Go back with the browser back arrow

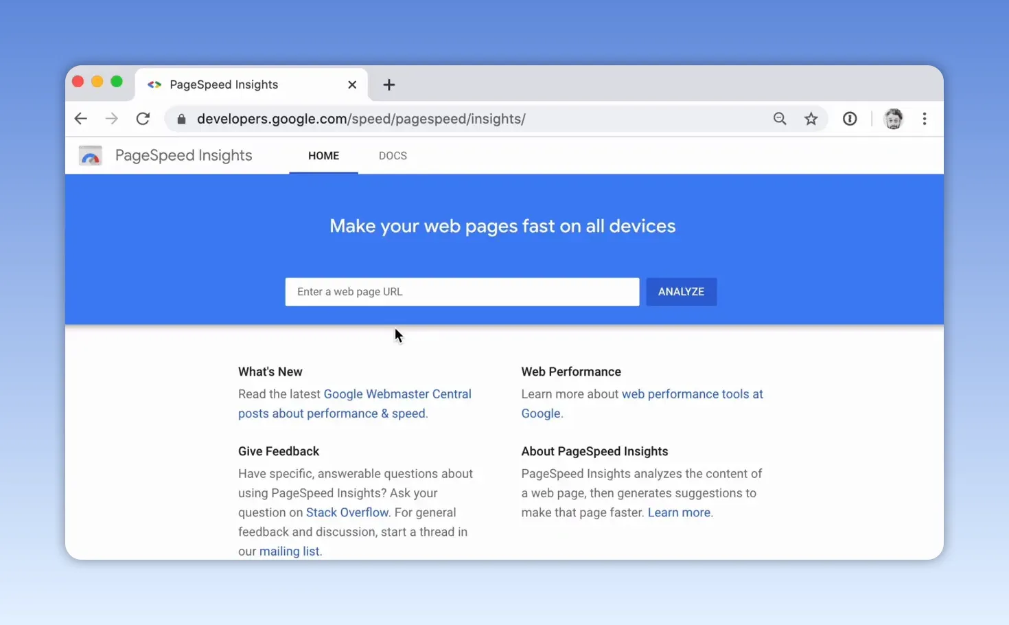coord(80,119)
